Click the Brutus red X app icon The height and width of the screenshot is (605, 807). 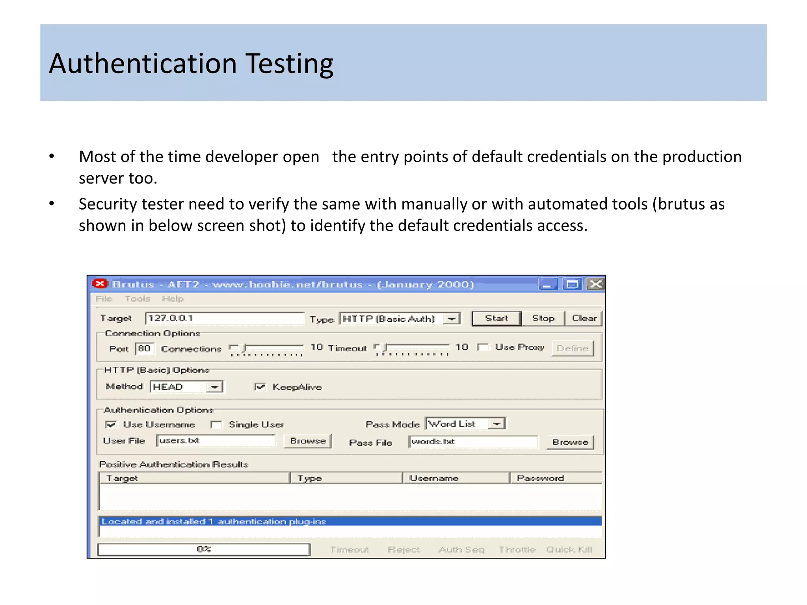coord(100,284)
